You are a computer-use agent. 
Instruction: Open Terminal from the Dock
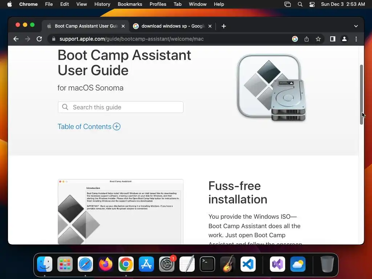click(207, 264)
